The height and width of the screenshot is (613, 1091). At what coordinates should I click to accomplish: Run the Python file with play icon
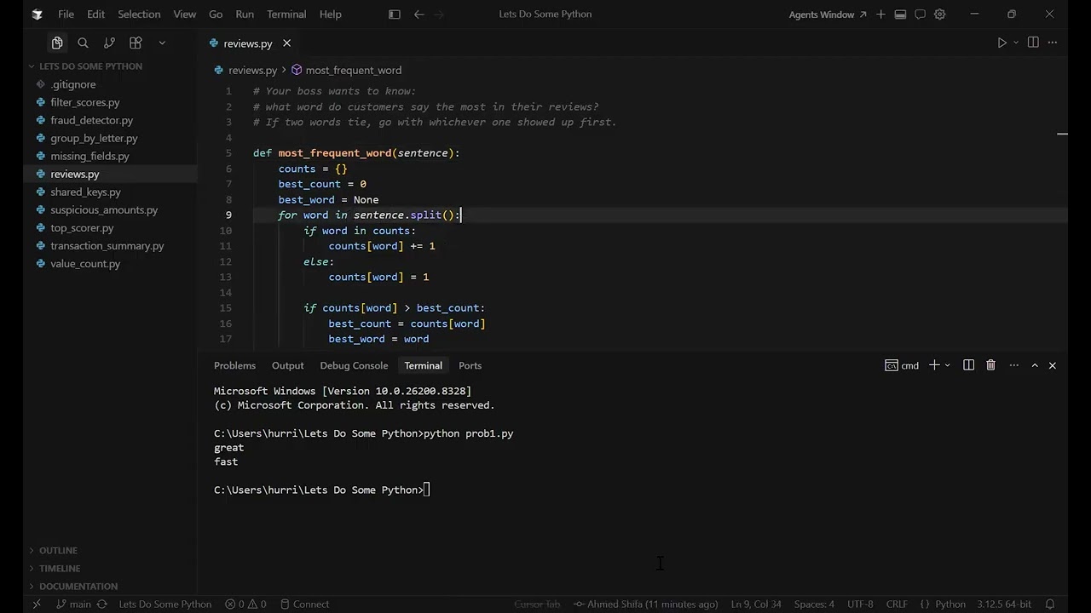[1002, 43]
